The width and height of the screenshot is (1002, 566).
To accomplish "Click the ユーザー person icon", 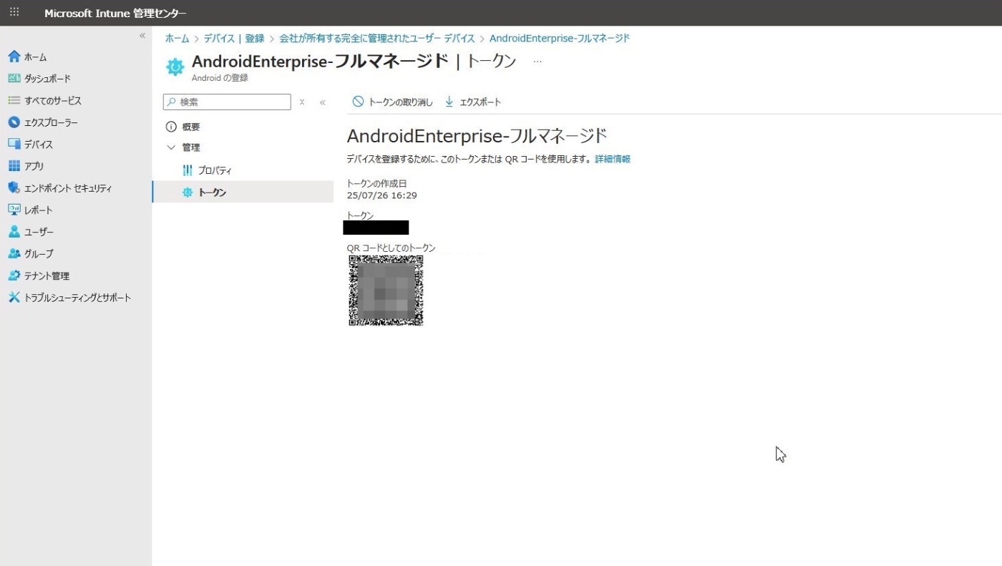I will [14, 232].
